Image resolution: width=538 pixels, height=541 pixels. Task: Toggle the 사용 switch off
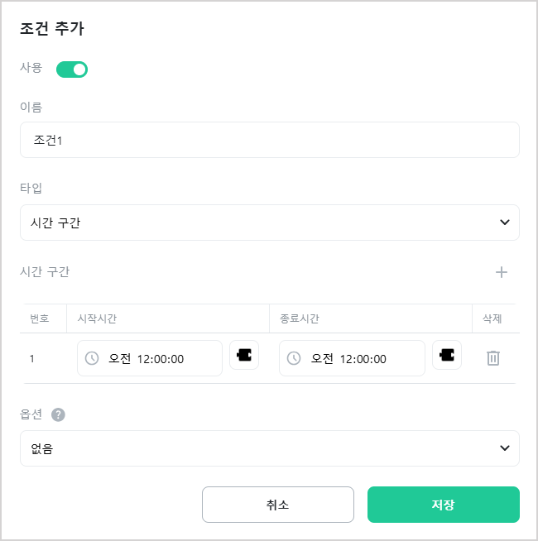tap(72, 69)
